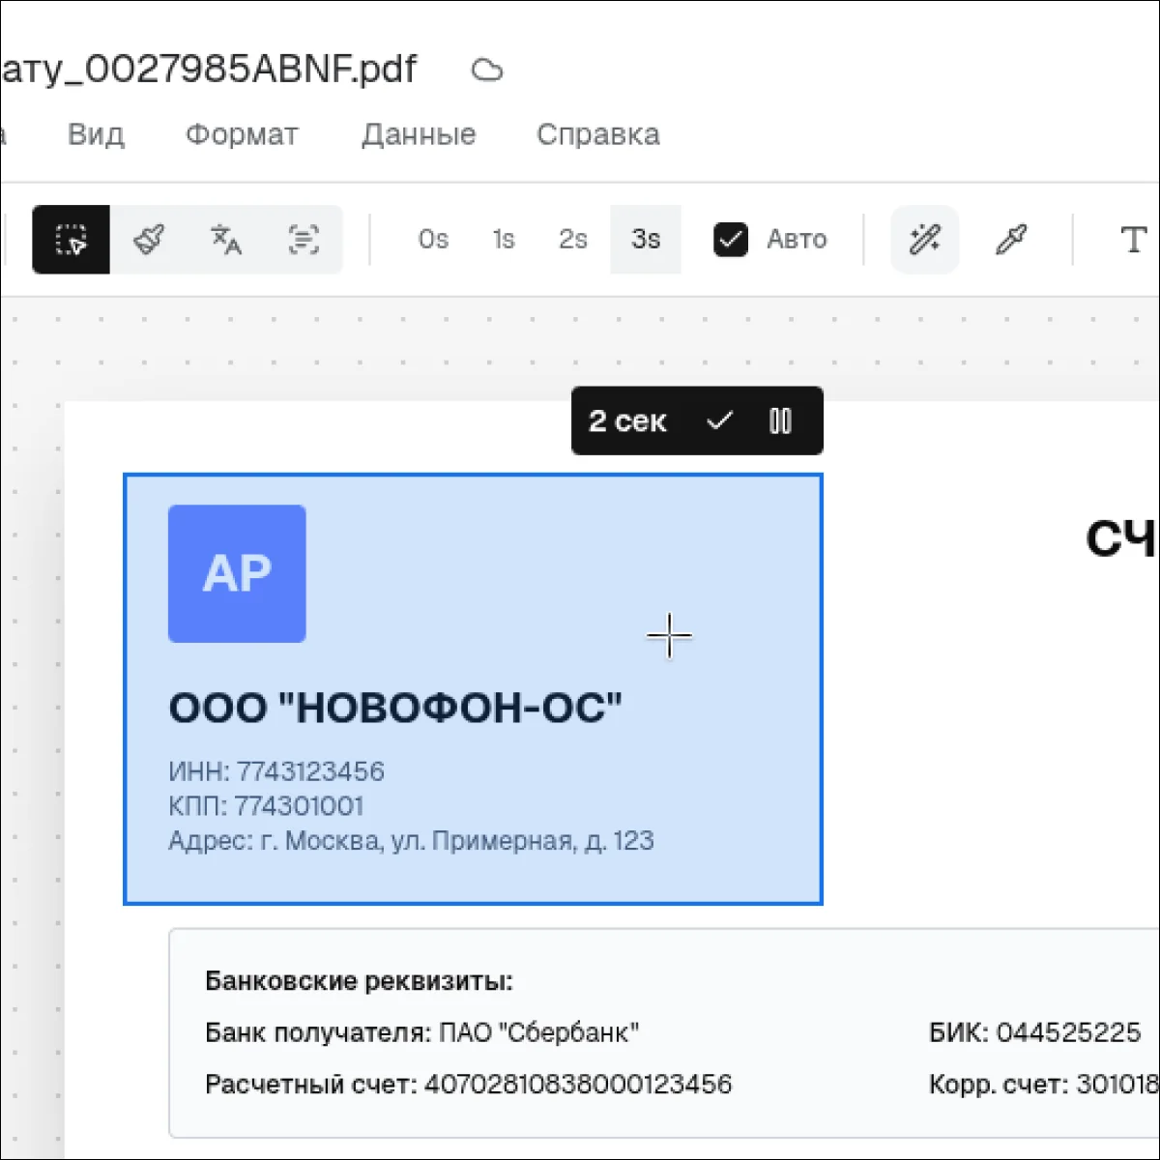Viewport: 1160px width, 1160px height.
Task: Open the Данные menu
Action: [419, 134]
